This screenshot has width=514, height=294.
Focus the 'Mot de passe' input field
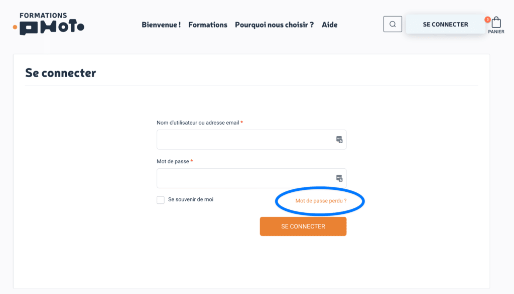(x=246, y=178)
